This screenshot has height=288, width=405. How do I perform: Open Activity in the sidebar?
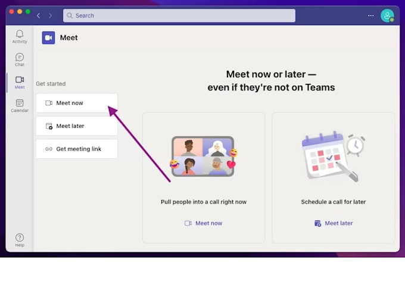click(20, 37)
